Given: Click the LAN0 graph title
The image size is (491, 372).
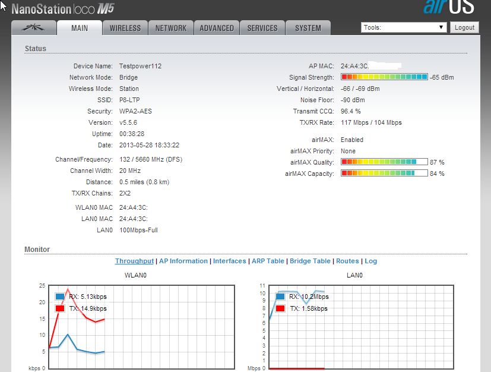Looking at the screenshot, I should coord(354,275).
